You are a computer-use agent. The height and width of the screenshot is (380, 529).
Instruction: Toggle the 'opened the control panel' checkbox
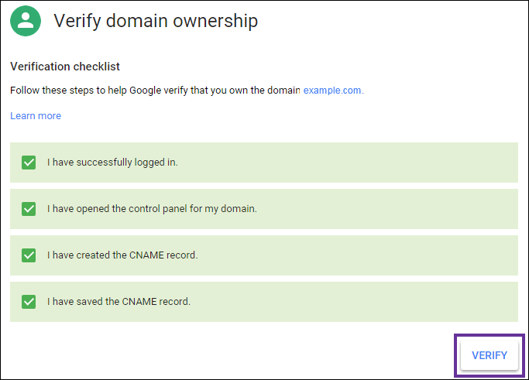tap(29, 209)
